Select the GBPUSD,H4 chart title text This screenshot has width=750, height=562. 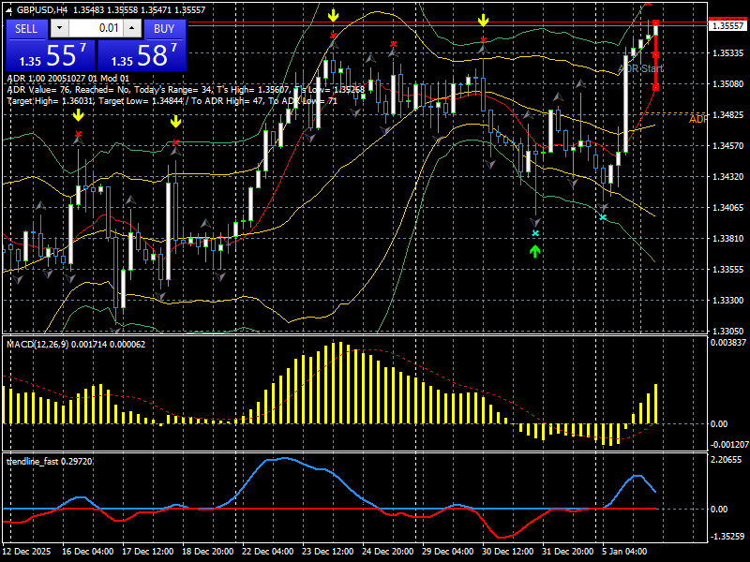[42, 9]
